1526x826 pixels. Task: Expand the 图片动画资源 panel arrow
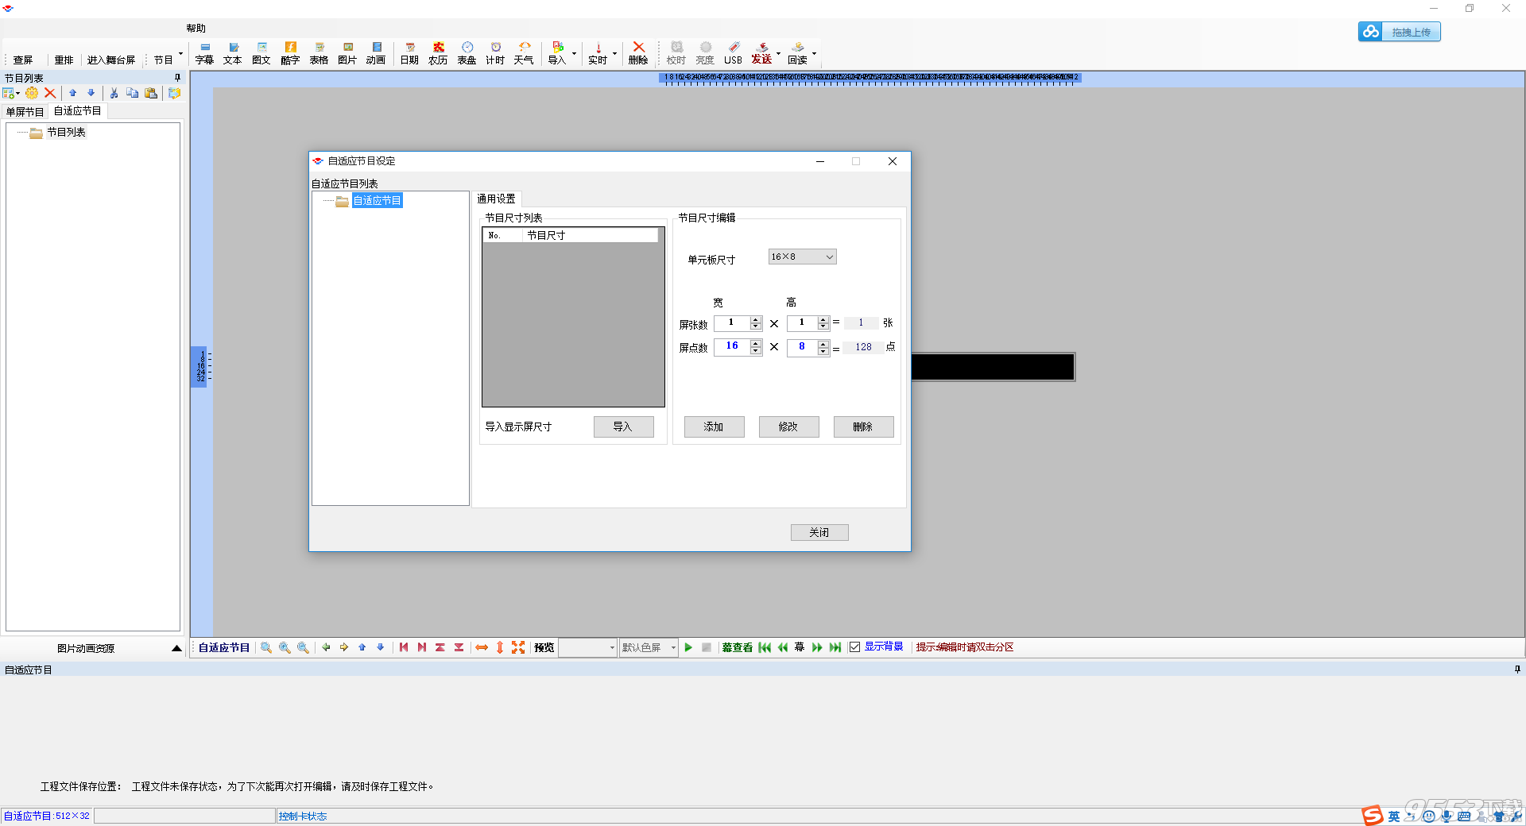pyautogui.click(x=176, y=648)
